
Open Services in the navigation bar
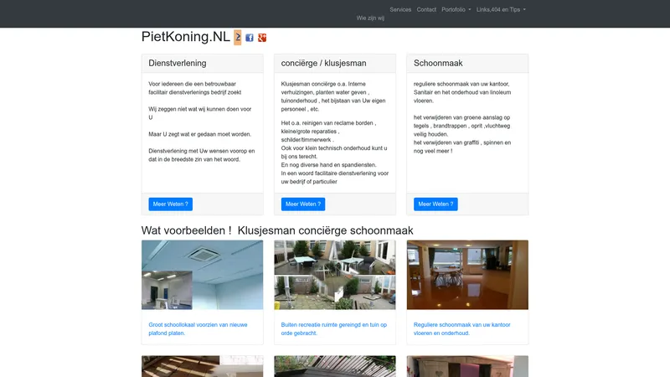click(x=400, y=9)
